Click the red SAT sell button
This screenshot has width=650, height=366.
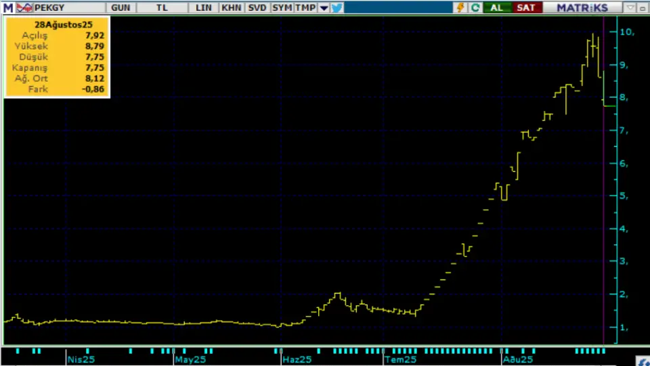click(x=527, y=7)
